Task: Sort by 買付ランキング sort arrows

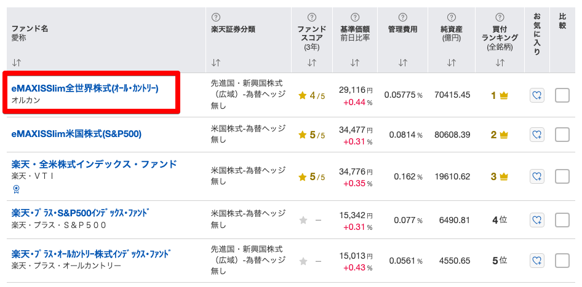Action: (x=500, y=63)
